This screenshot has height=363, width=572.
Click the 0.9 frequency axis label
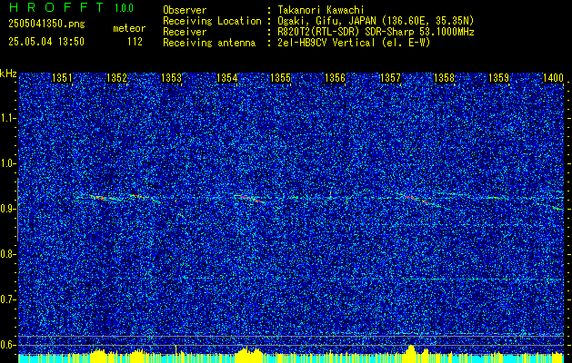[x=8, y=209]
